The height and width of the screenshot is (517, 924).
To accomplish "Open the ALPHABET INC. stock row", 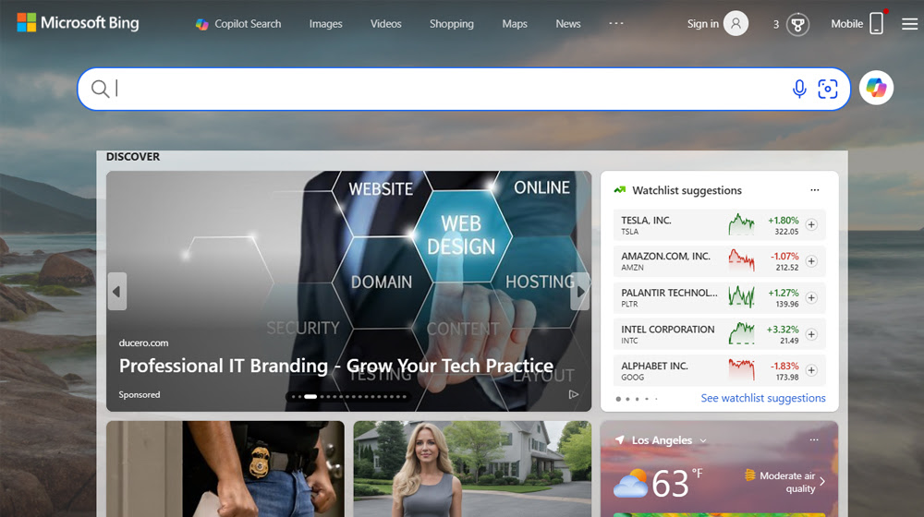I will point(719,370).
